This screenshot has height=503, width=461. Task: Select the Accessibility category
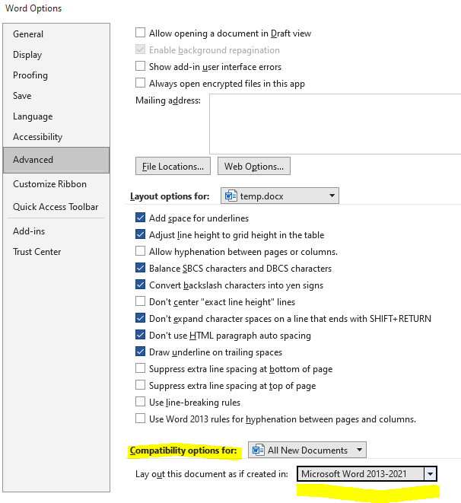tap(38, 137)
